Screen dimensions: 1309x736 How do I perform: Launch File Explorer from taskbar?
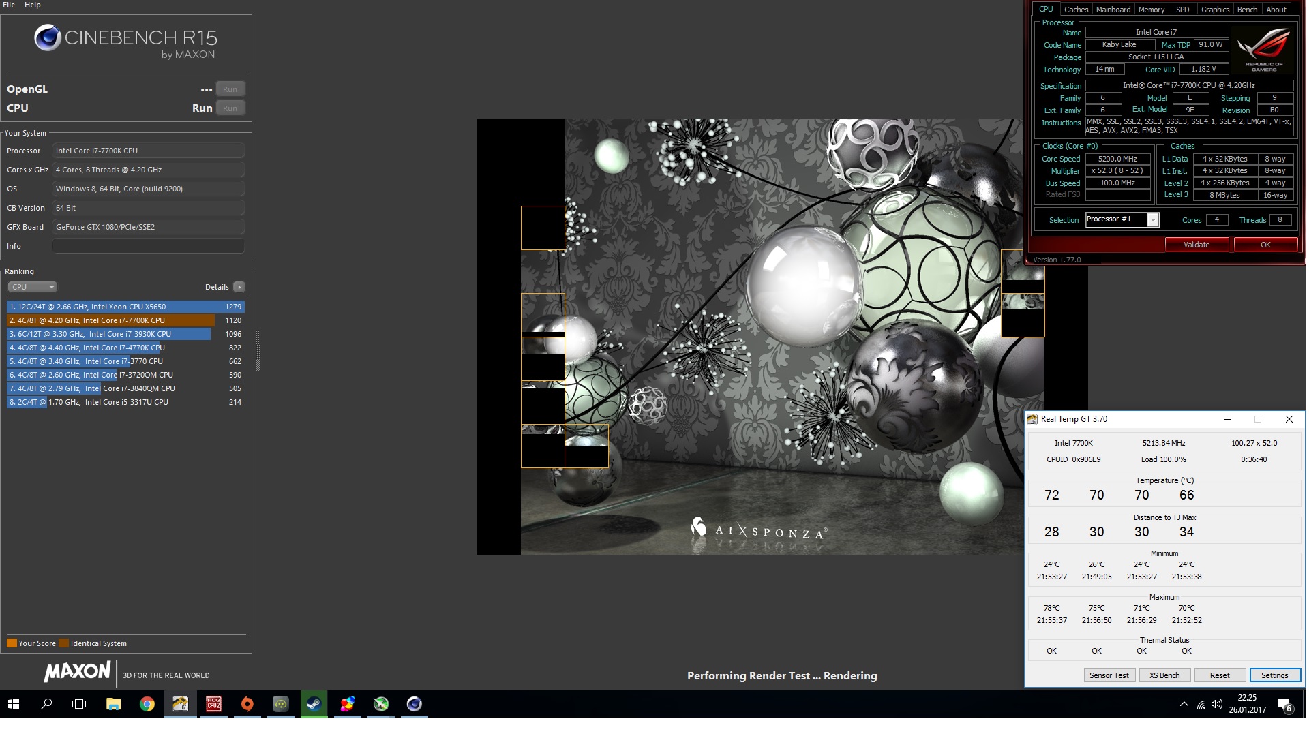113,704
